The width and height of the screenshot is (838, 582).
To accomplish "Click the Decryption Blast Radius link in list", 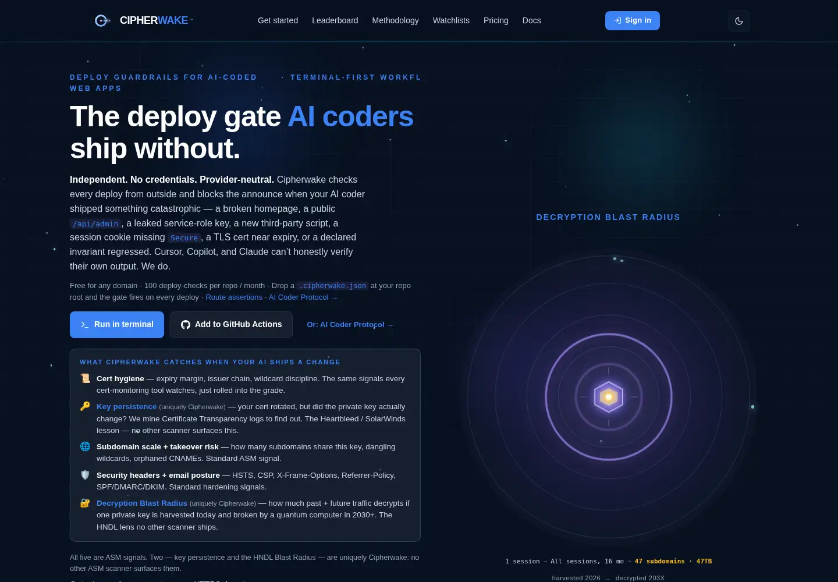I will (142, 503).
